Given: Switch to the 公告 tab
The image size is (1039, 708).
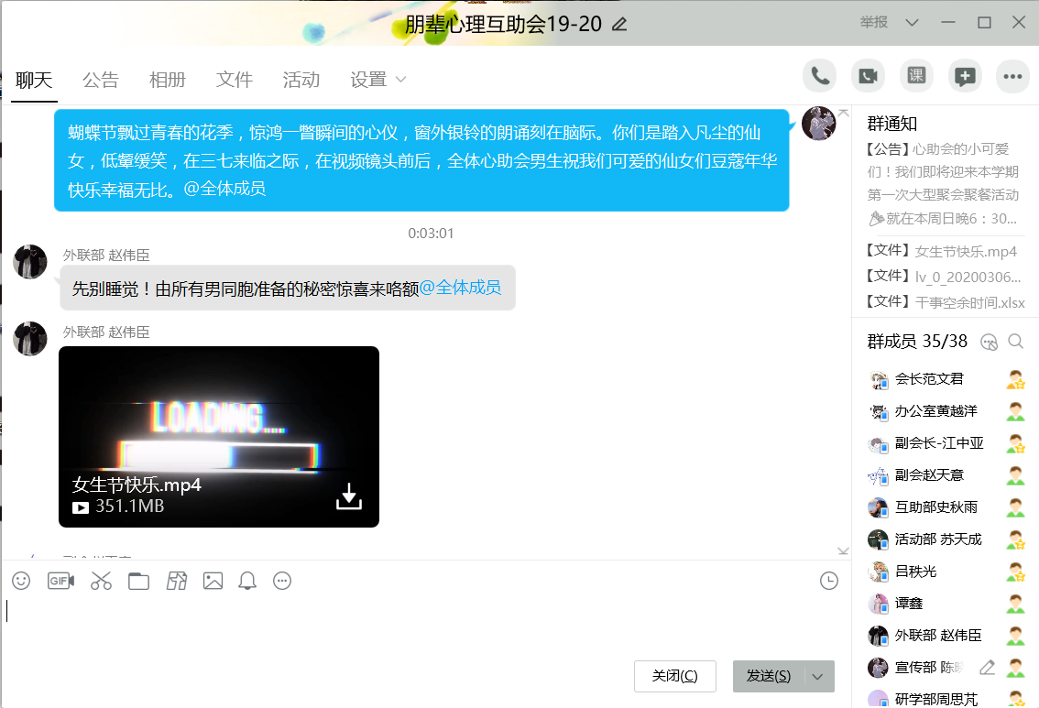Looking at the screenshot, I should pos(101,80).
